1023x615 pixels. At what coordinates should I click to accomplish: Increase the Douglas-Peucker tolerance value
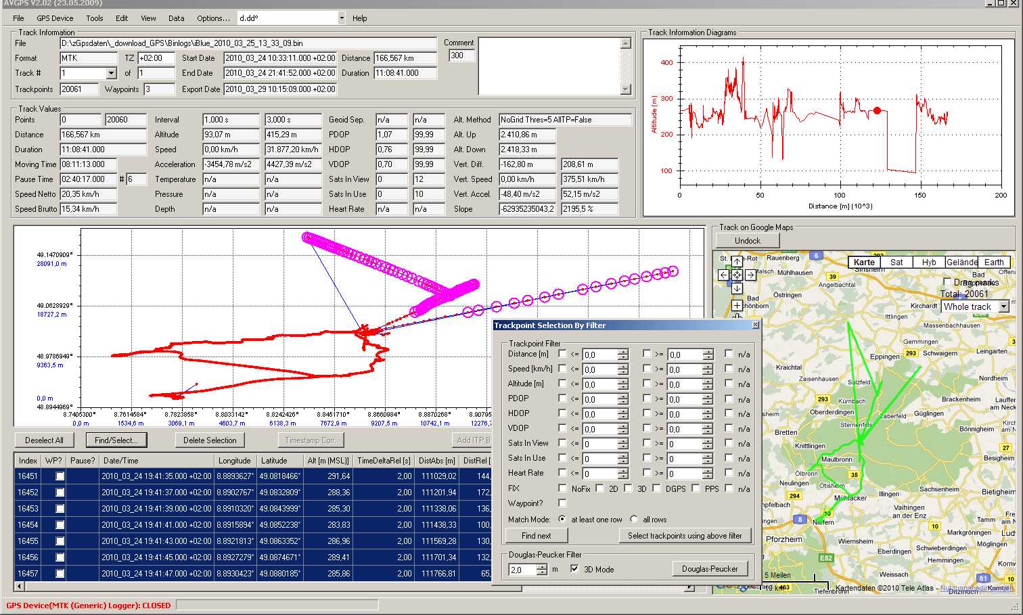[x=541, y=566]
